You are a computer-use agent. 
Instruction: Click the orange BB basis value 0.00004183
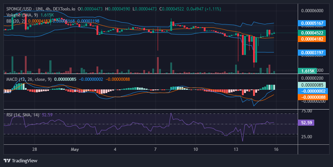point(39,21)
